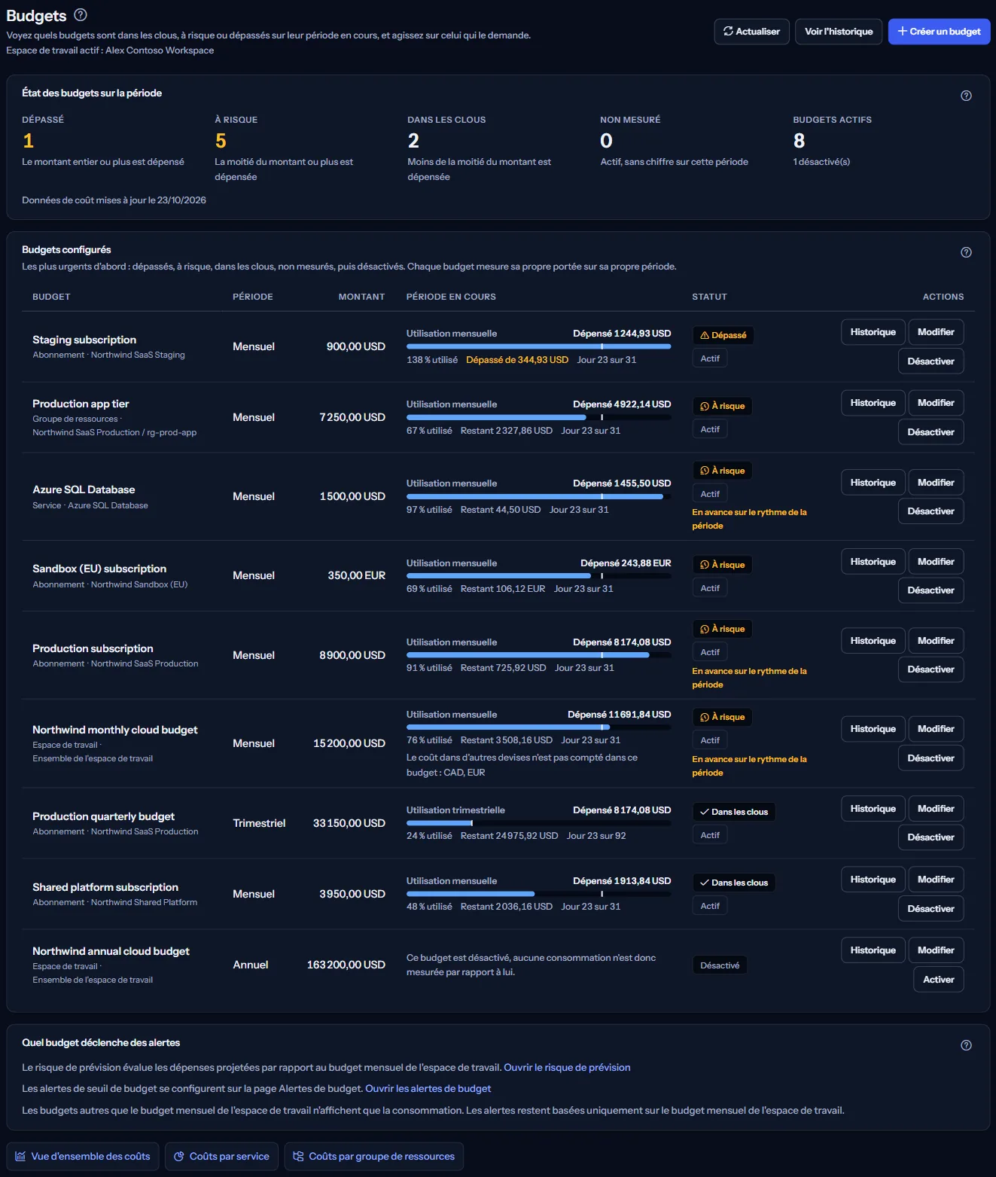Viewport: 996px width, 1177px height.
Task: Open help icon in État des budgets panel
Action: 966,96
